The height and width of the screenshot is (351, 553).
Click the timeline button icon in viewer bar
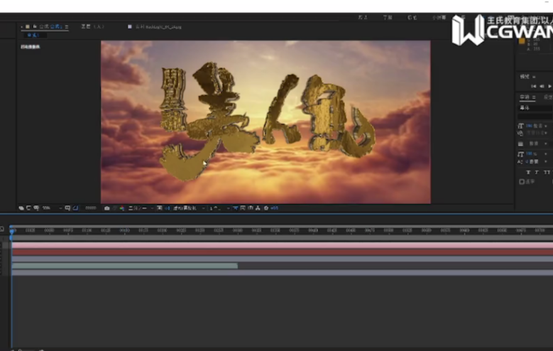[x=251, y=208]
